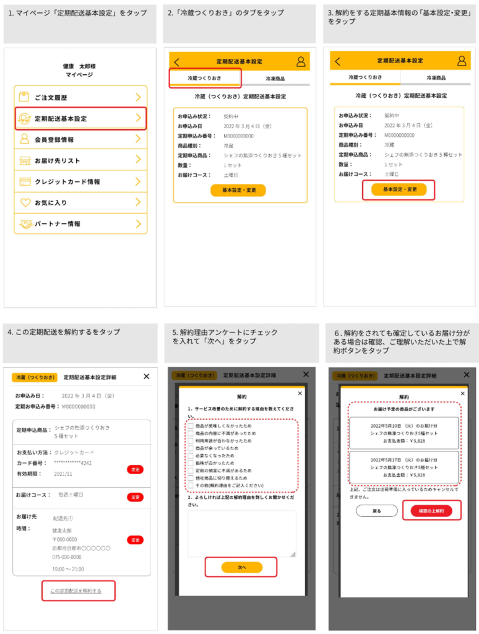Tap the 次へ button
This screenshot has height=634, width=479.
pos(242,567)
